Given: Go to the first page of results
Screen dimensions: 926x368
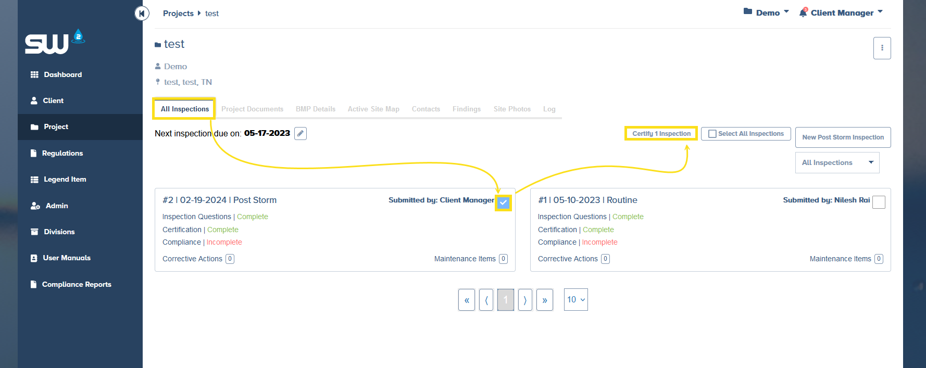Looking at the screenshot, I should pos(467,300).
